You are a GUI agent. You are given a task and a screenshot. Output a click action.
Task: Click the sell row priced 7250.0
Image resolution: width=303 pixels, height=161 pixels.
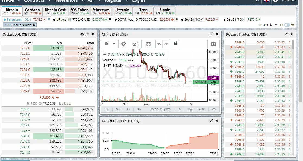pos(49,81)
